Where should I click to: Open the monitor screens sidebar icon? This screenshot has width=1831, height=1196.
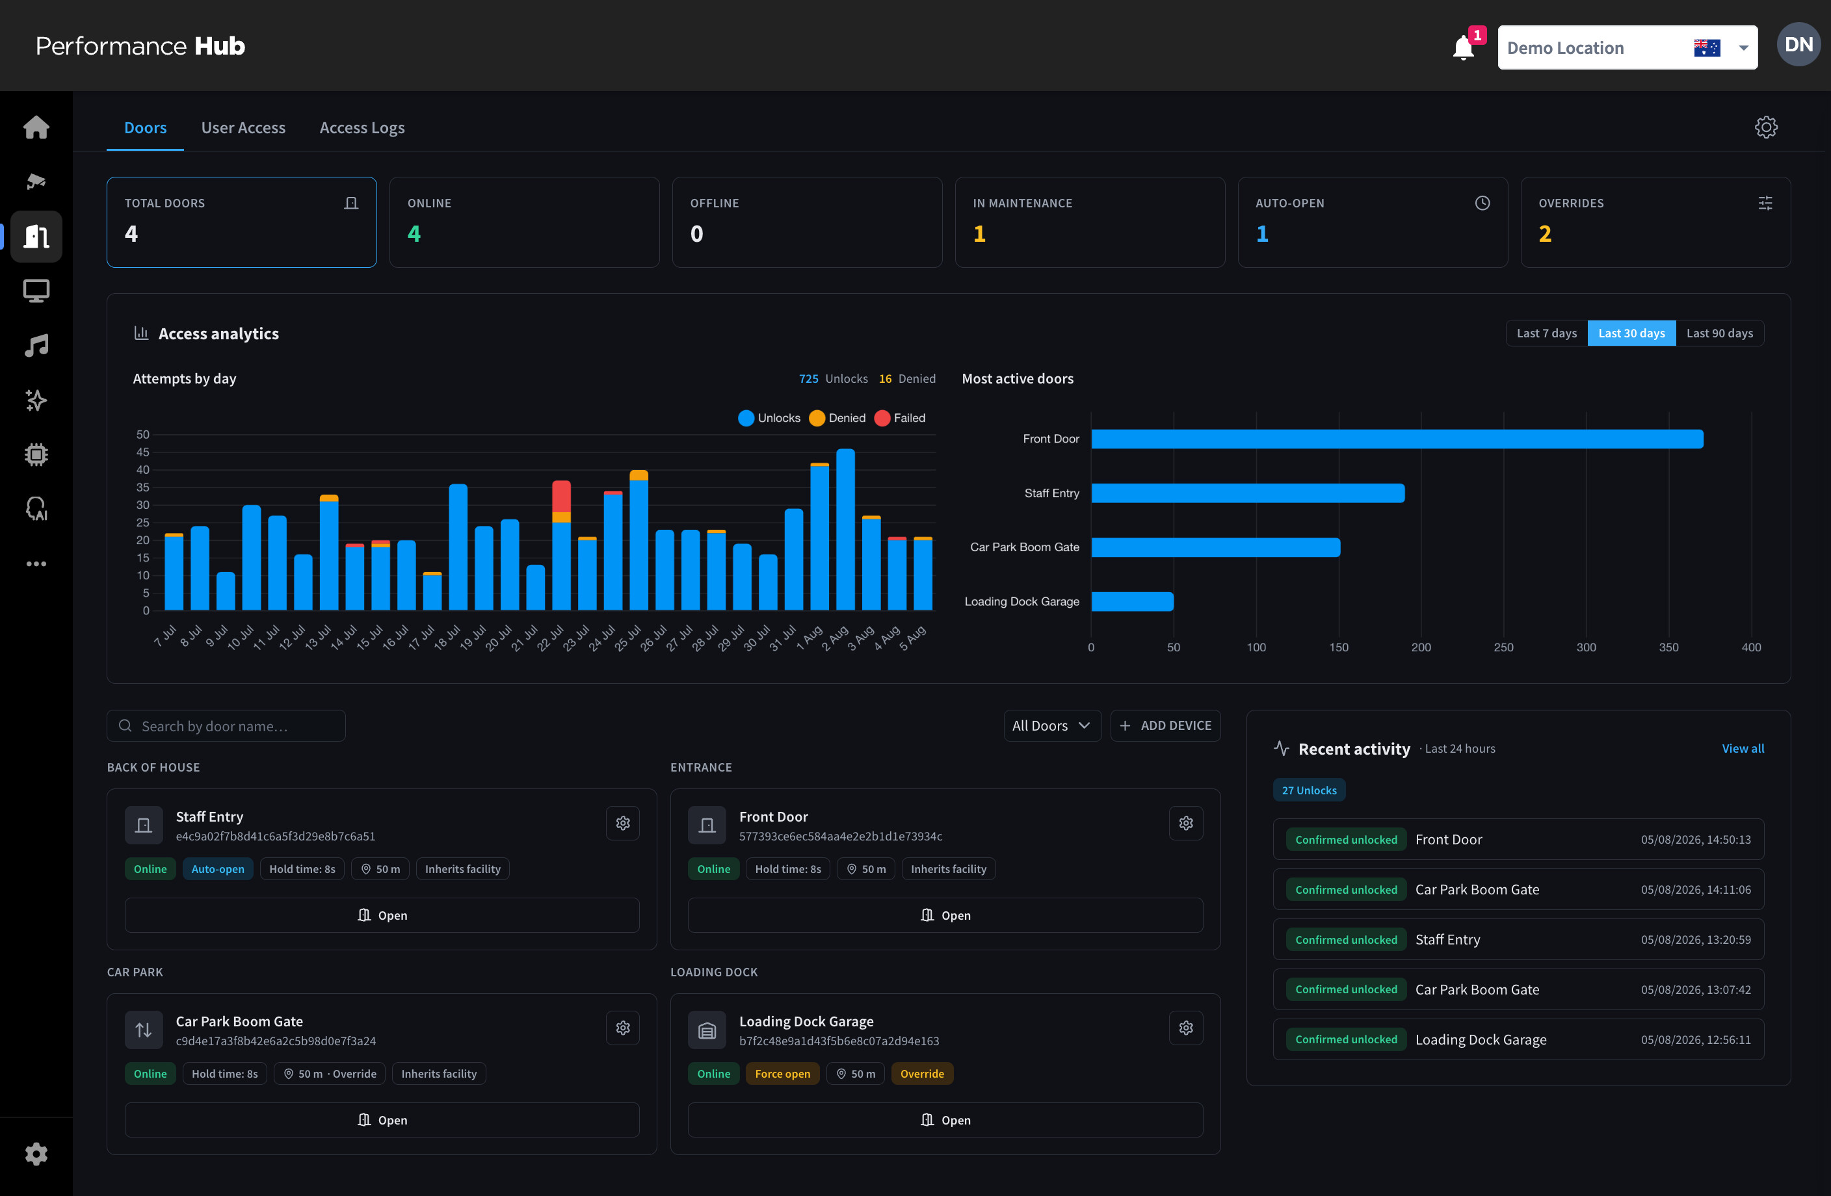36,291
